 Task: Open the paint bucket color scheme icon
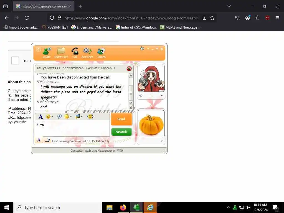142,48
